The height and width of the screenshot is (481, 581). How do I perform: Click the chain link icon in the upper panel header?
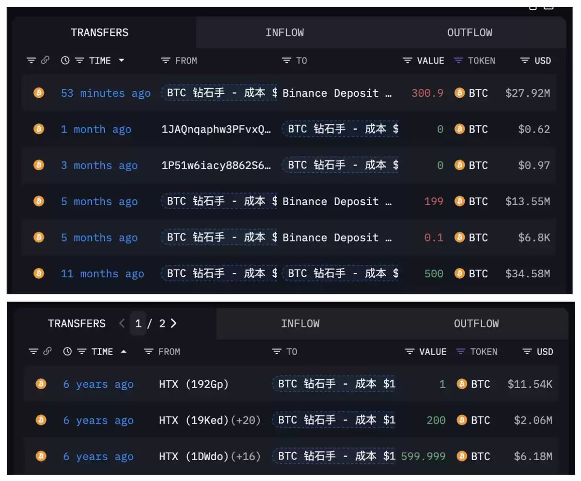(x=45, y=60)
